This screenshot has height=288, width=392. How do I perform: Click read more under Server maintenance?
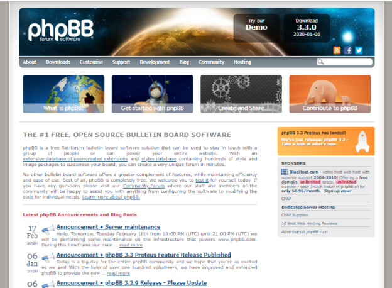131,245
